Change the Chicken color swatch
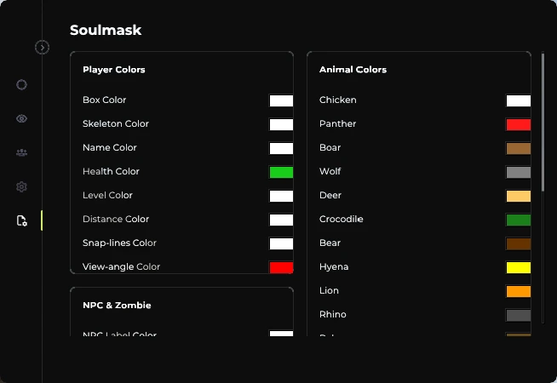The width and height of the screenshot is (557, 383). [519, 100]
